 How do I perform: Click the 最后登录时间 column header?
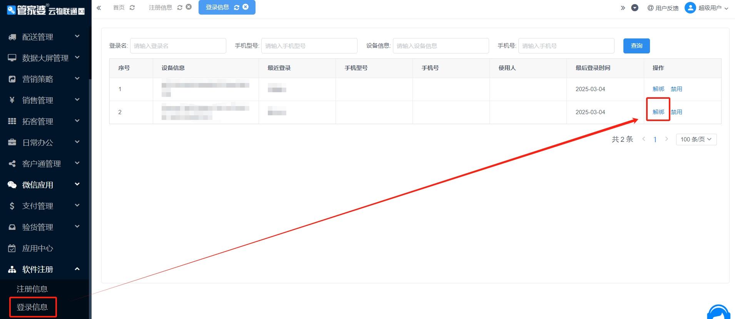(593, 68)
